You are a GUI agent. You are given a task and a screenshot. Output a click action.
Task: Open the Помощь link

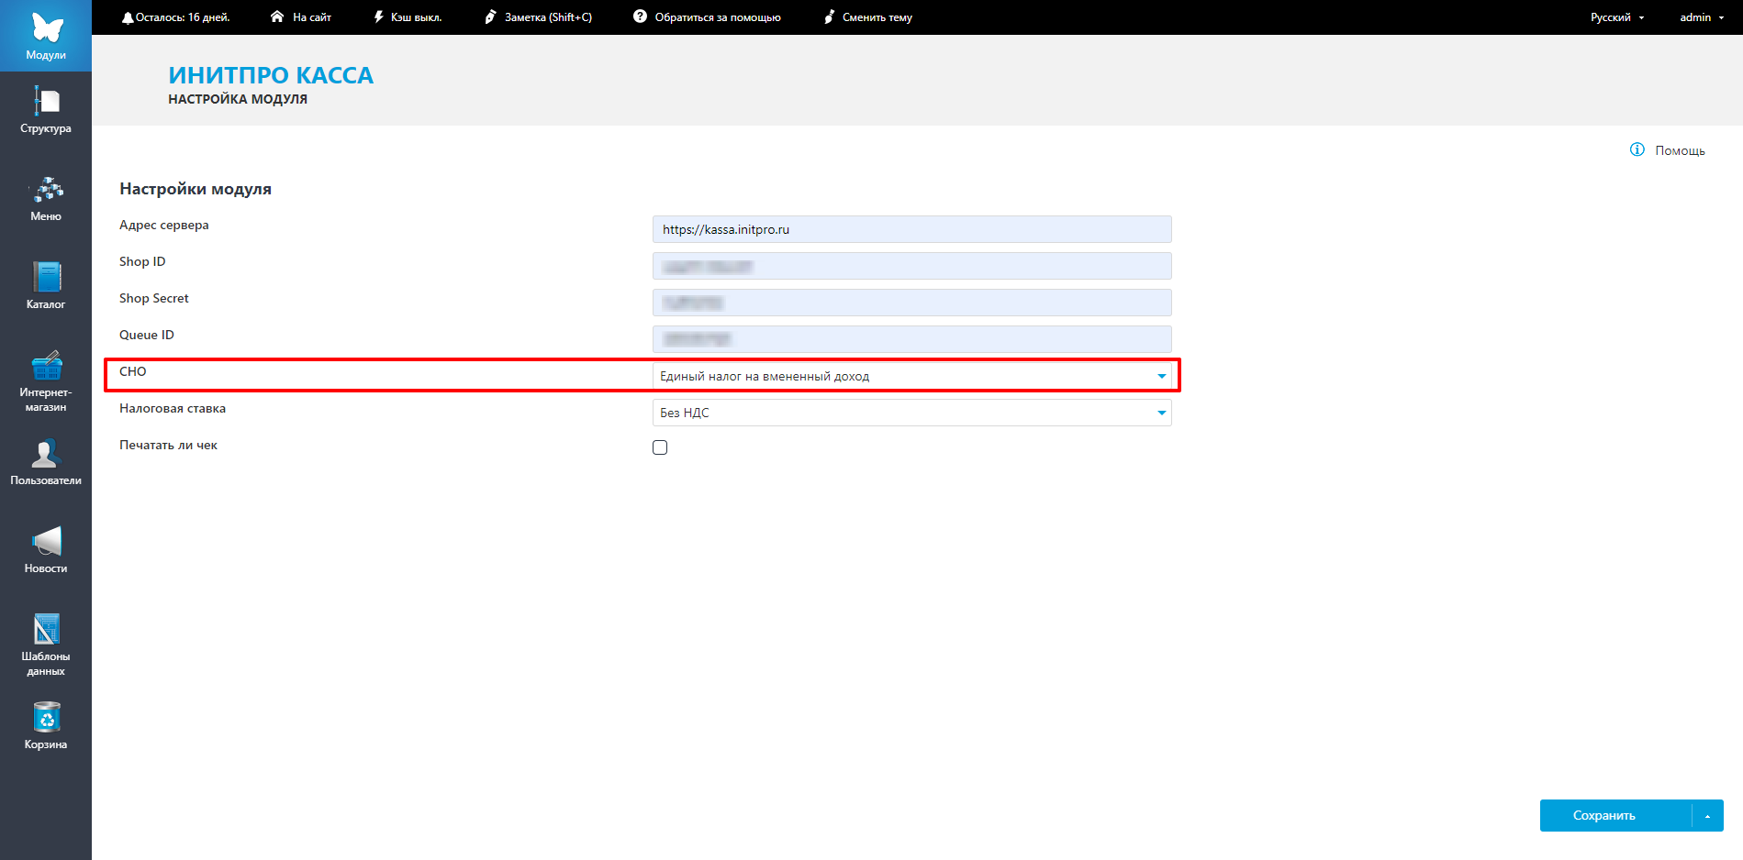[x=1680, y=150]
